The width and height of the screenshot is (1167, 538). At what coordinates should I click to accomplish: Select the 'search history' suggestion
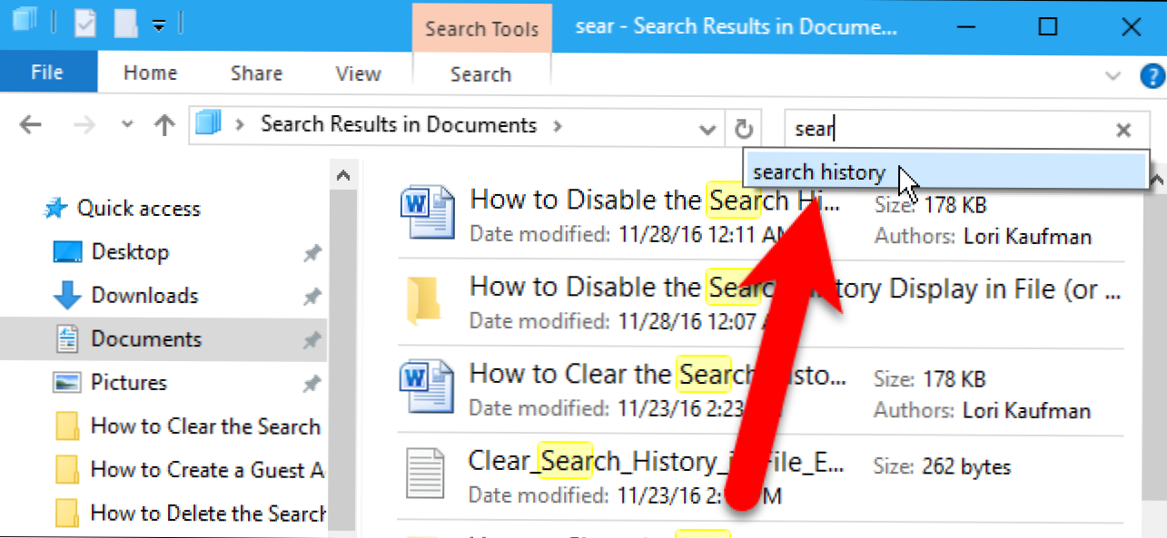(x=819, y=172)
